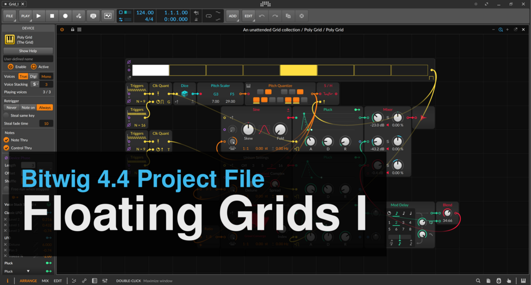531x285 pixels.
Task: Stop the transport
Action: (x=52, y=16)
